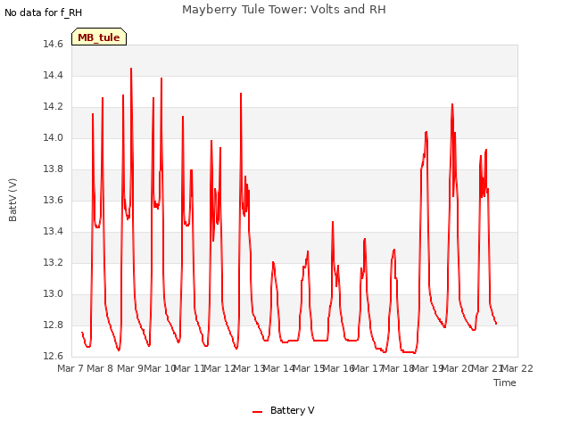Click the 14.2 y-axis tick label
The image size is (571, 428).
coord(53,107)
